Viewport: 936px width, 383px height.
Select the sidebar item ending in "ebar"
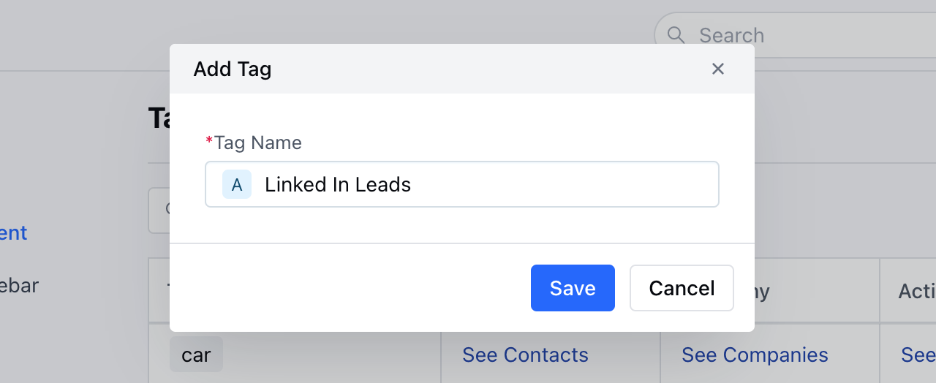(x=19, y=285)
